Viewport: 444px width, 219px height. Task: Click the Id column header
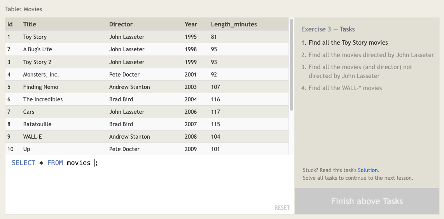click(x=10, y=24)
